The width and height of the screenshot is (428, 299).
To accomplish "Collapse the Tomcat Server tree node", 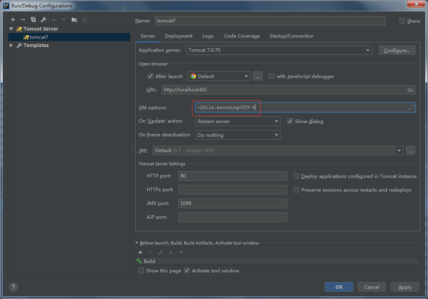I will click(x=11, y=29).
